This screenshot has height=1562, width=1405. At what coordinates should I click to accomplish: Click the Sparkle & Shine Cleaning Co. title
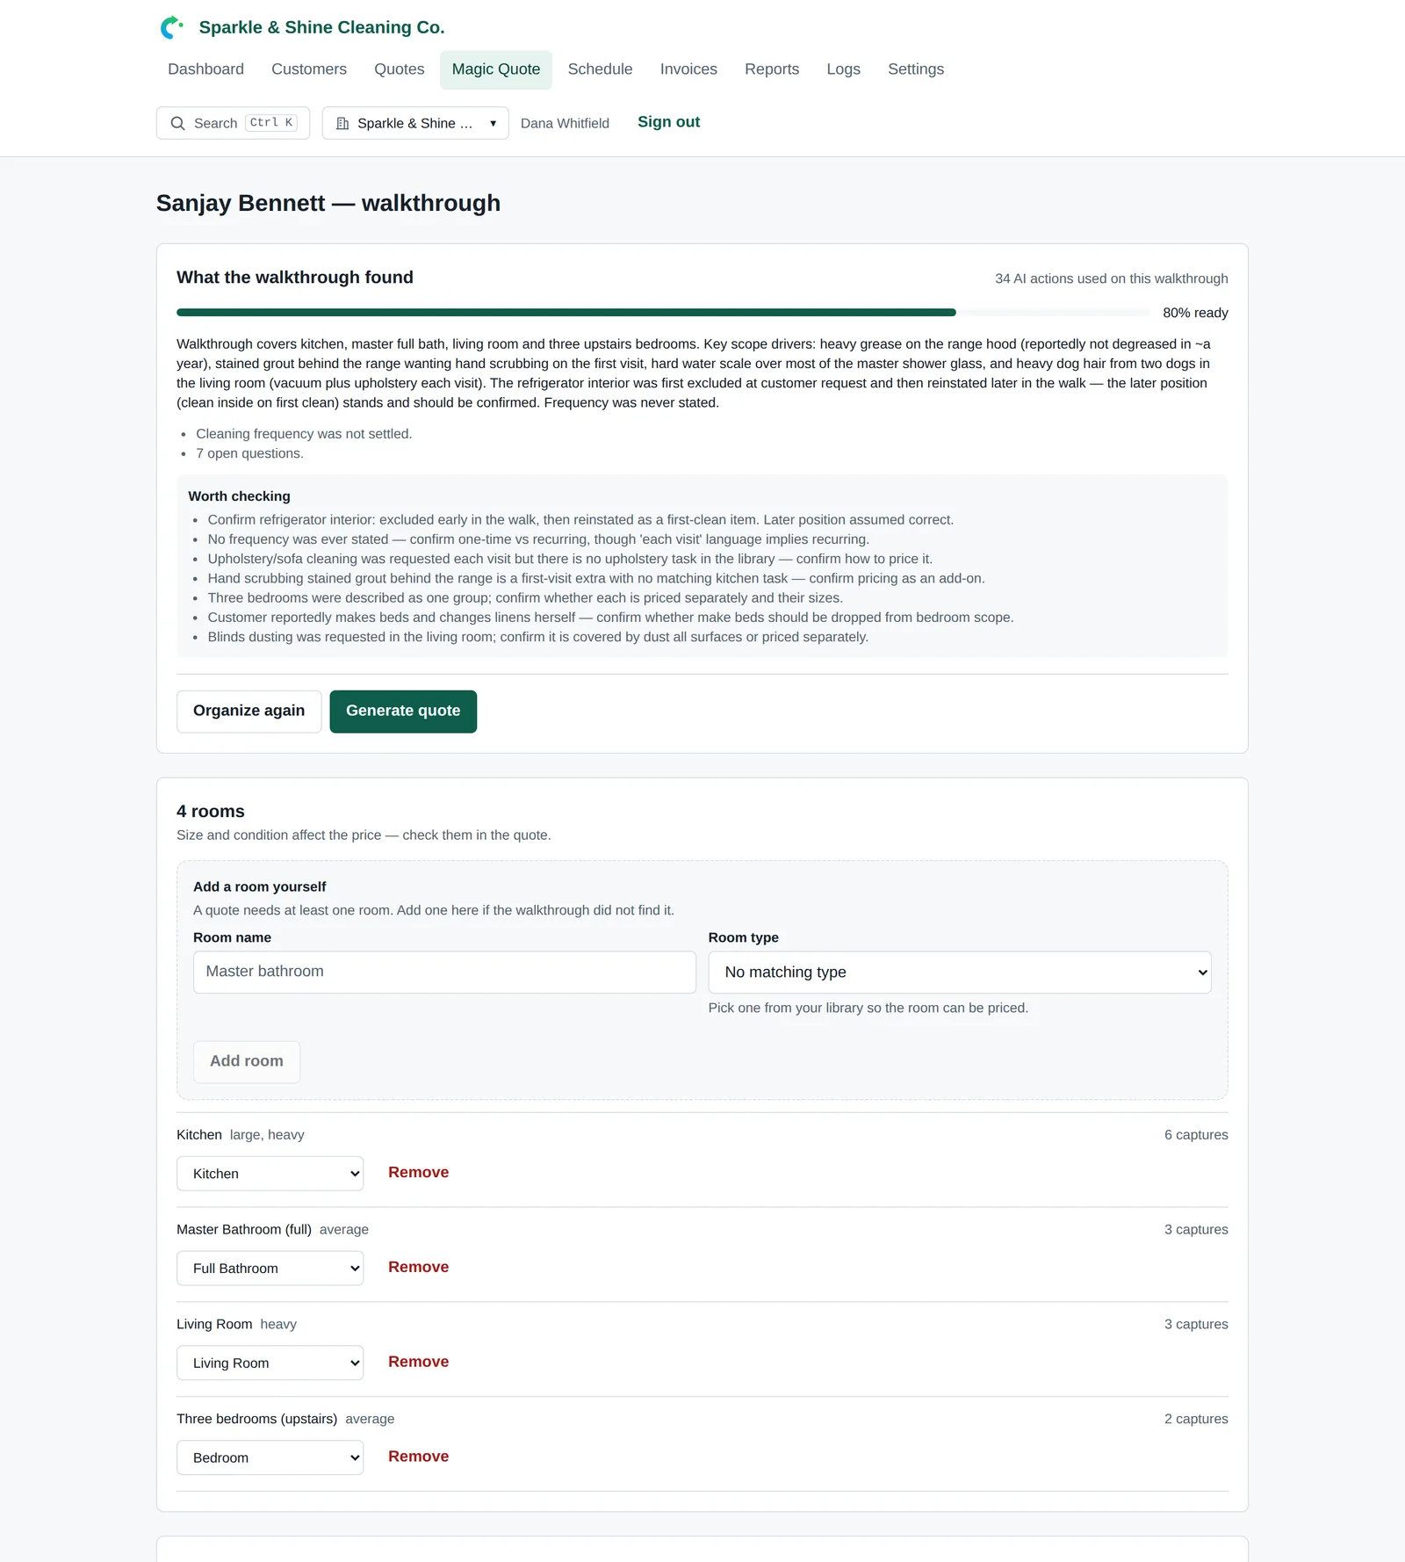[x=321, y=27]
